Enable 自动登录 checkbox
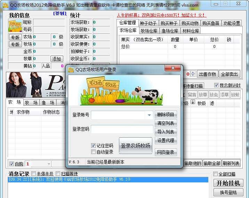The width and height of the screenshot is (249, 198). (93, 152)
